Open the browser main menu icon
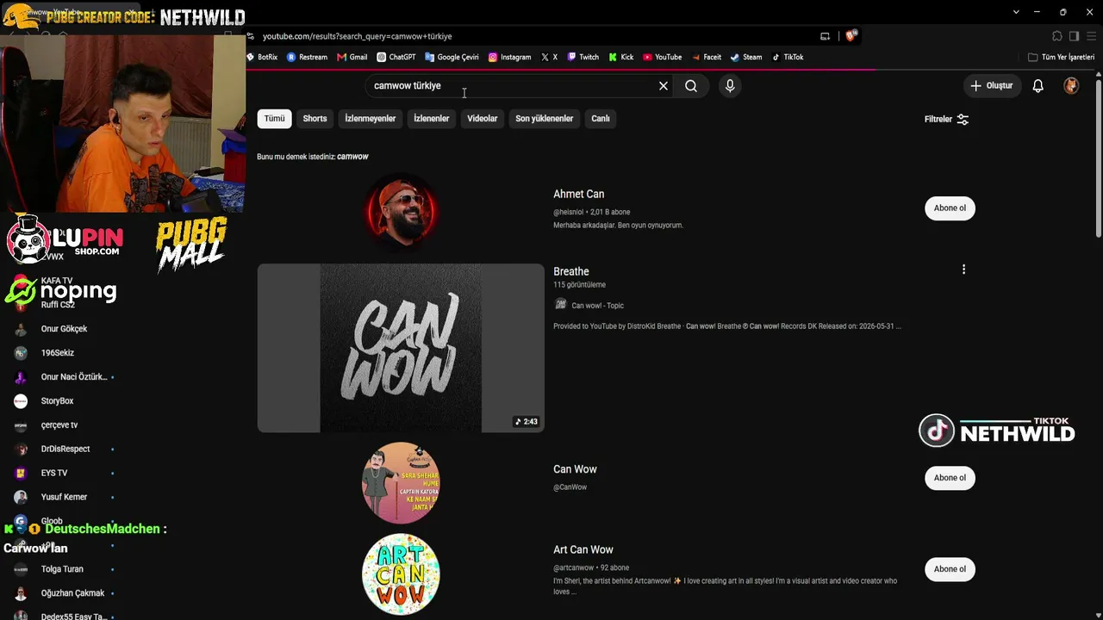 [1091, 36]
